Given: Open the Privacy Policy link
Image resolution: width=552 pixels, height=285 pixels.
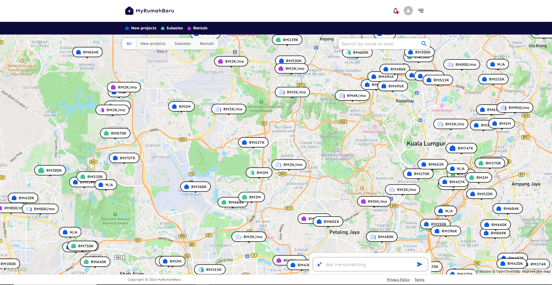Looking at the screenshot, I should [x=398, y=280].
